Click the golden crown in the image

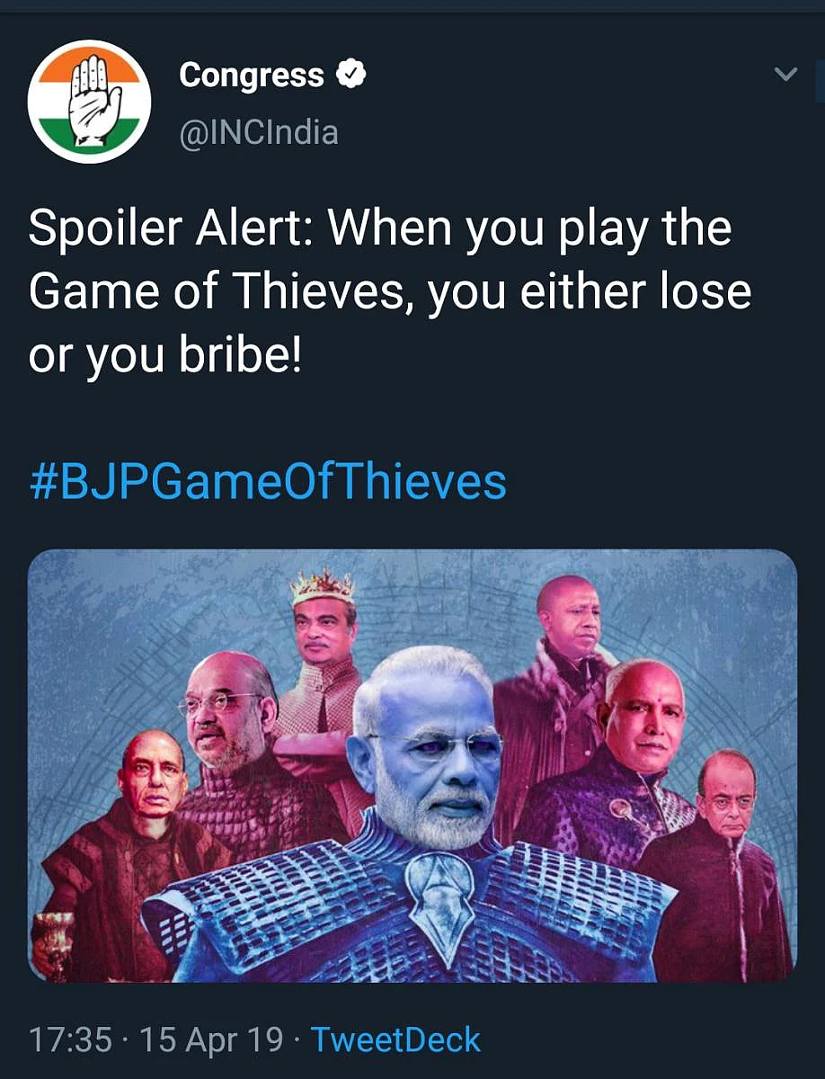[x=323, y=586]
